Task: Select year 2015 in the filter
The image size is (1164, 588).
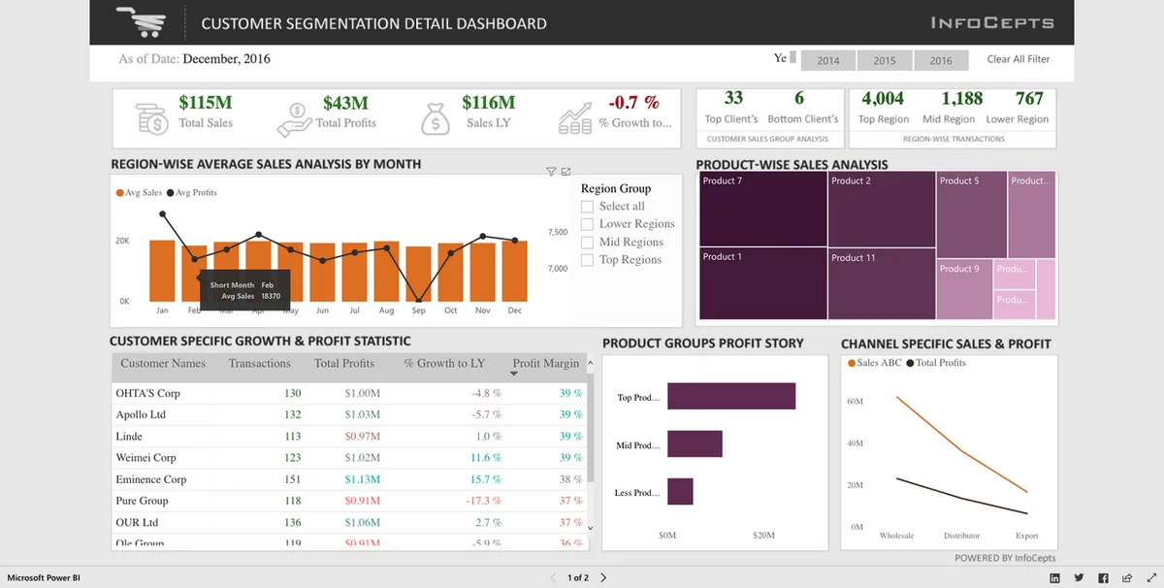Action: click(885, 59)
